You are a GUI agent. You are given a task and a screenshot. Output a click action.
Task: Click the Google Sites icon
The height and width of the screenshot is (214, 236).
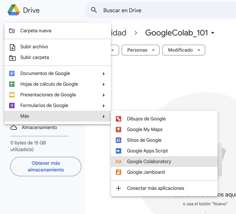pos(119,140)
